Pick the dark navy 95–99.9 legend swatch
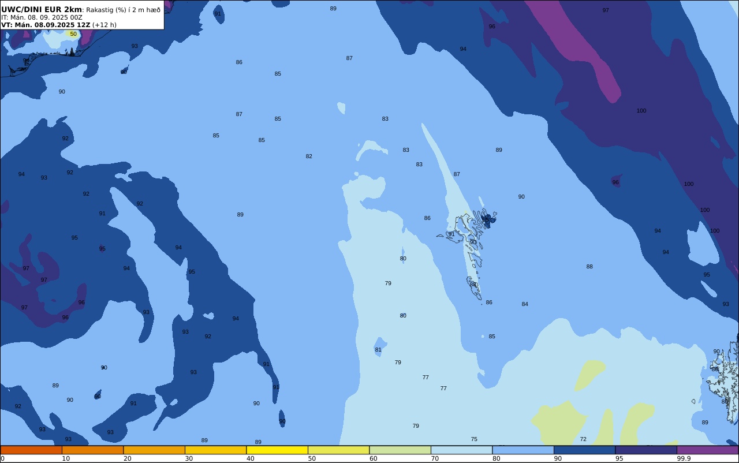This screenshot has width=739, height=463. 646,450
